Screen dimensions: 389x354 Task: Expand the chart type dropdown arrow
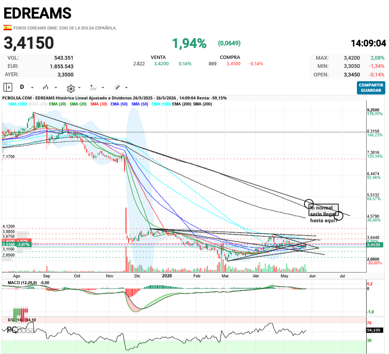coord(56,88)
